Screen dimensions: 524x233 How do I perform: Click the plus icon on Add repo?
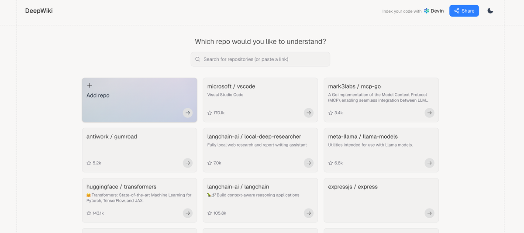pos(90,86)
